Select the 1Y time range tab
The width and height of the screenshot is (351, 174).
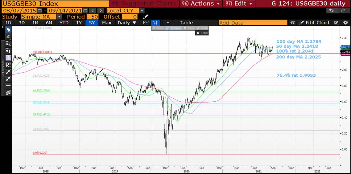click(79, 23)
